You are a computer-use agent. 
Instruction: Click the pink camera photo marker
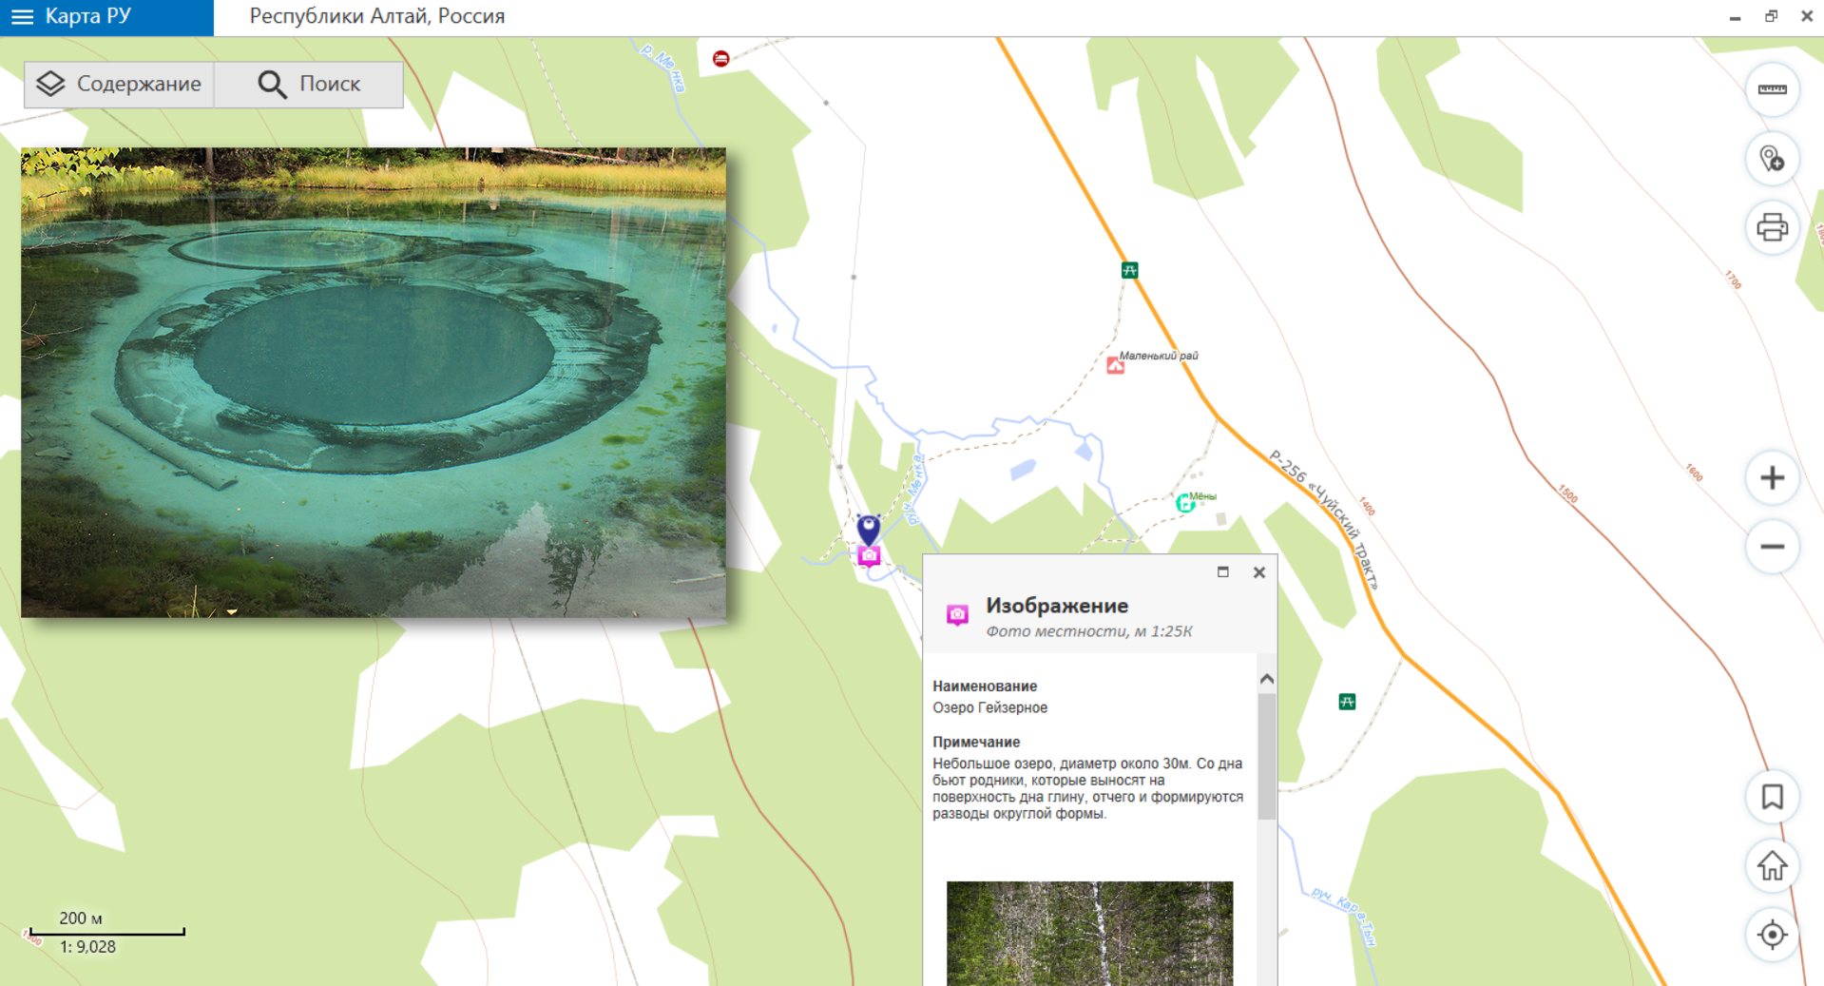[869, 556]
